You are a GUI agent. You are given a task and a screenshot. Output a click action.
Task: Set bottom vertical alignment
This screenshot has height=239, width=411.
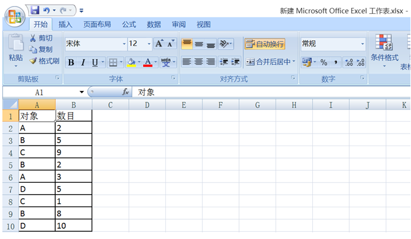pyautogui.click(x=211, y=44)
